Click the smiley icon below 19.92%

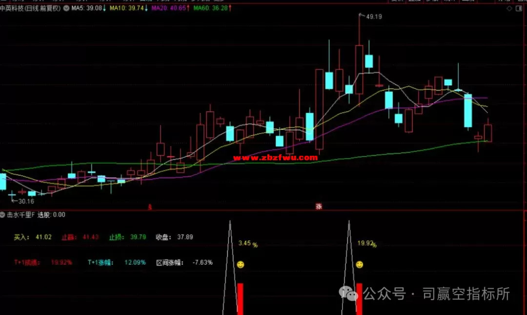[359, 265]
